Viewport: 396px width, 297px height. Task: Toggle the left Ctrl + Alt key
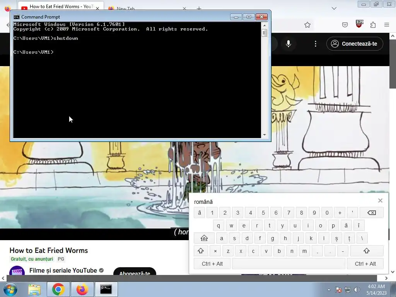[x=212, y=264]
